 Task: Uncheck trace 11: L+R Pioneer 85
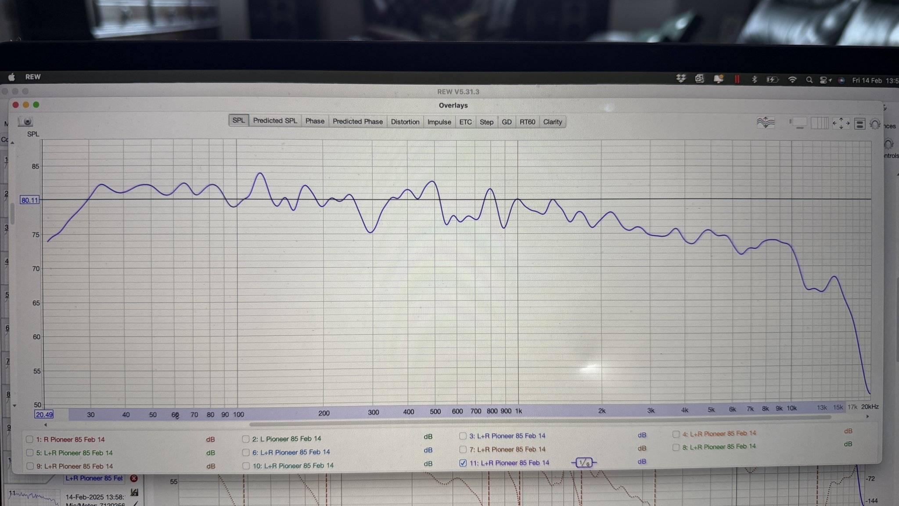[463, 463]
